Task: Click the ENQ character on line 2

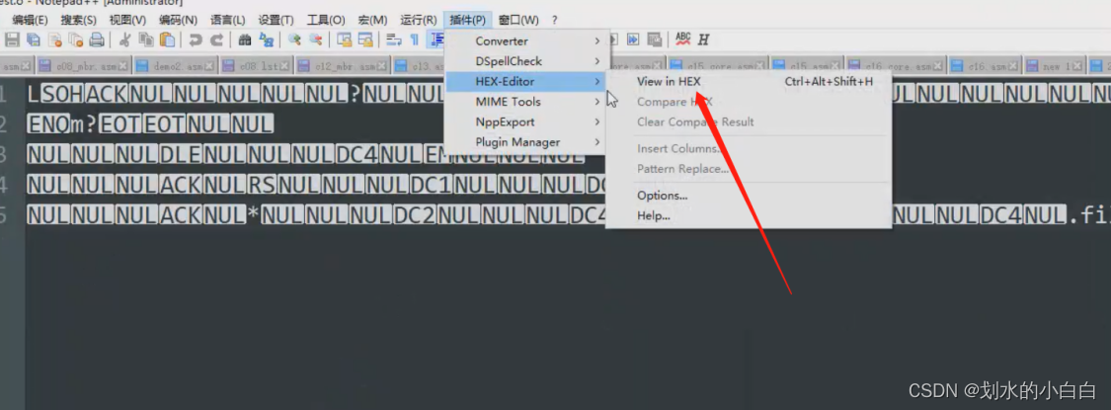Action: tap(49, 124)
